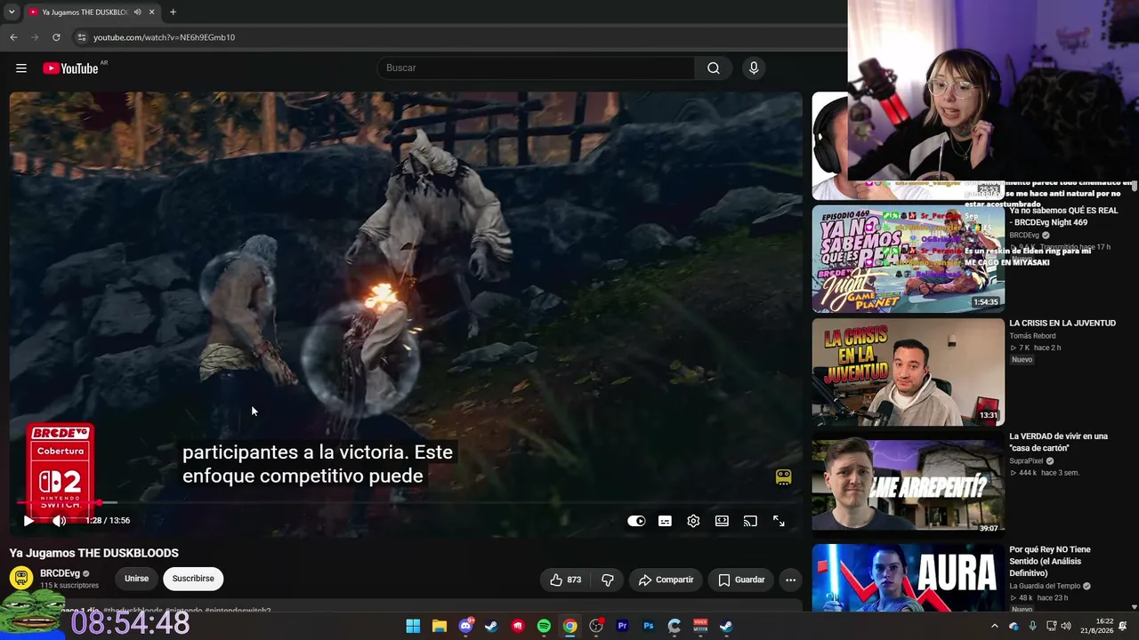This screenshot has width=1139, height=640.
Task: Subscribe with the Suscribirse button
Action: click(x=193, y=579)
